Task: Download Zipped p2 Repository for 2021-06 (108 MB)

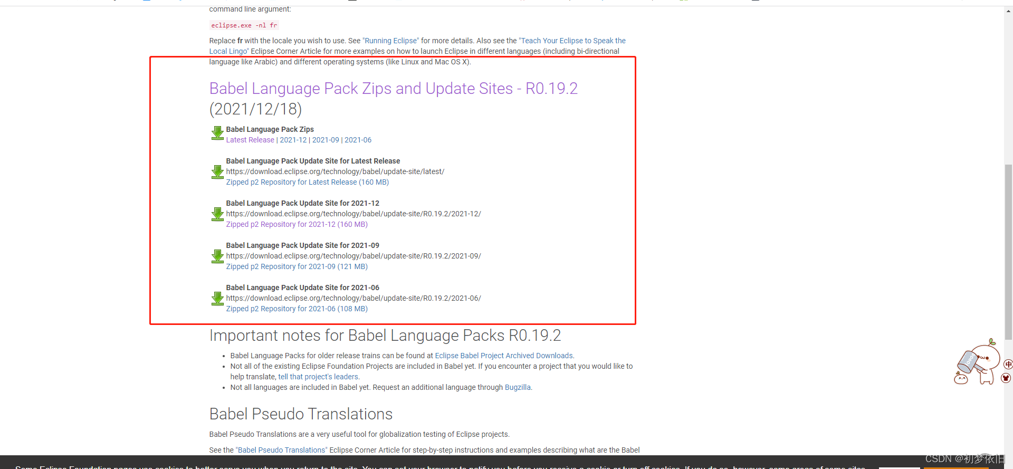Action: (x=297, y=309)
